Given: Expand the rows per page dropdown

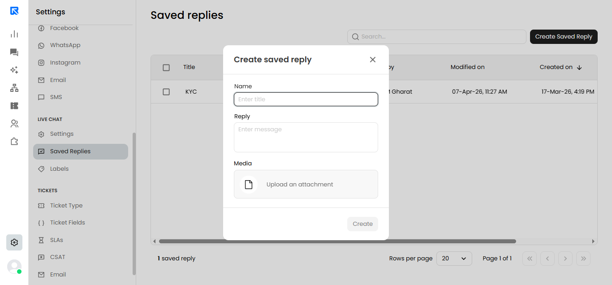Looking at the screenshot, I should 454,259.
